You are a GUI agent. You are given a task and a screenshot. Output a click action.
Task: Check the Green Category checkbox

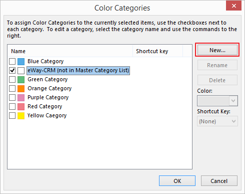pos(12,80)
